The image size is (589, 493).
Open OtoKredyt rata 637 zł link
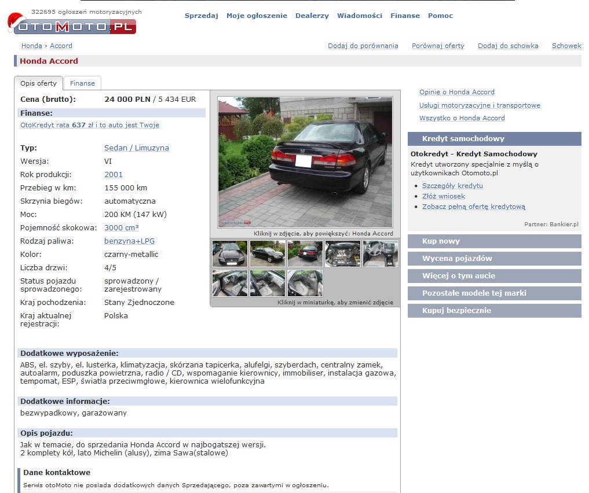pyautogui.click(x=90, y=125)
